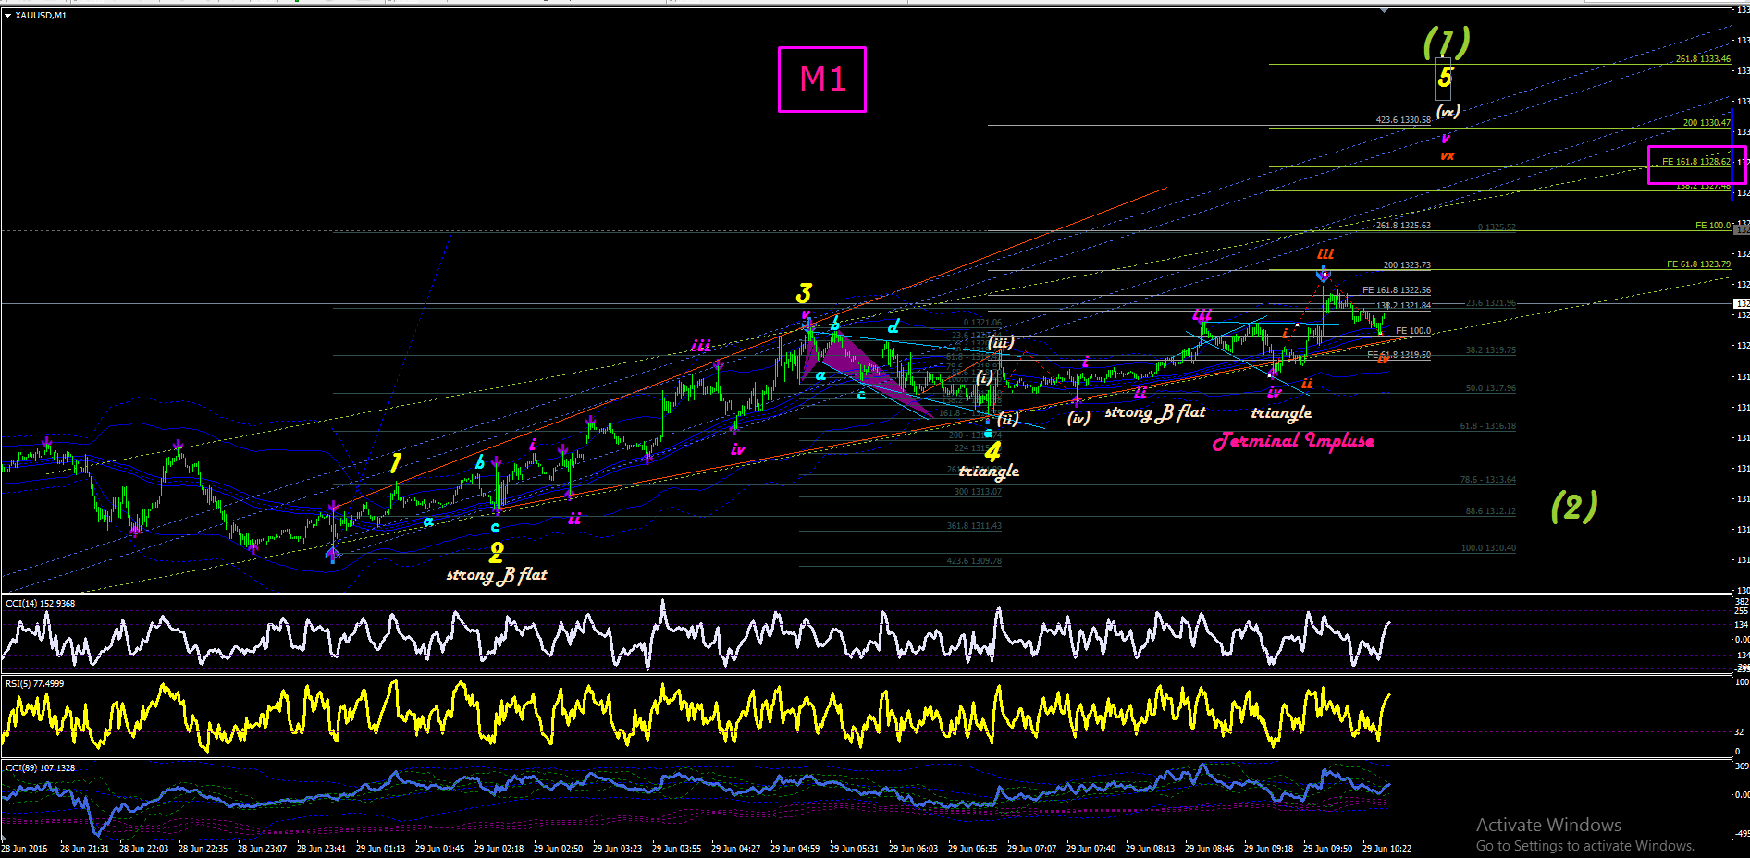This screenshot has width=1750, height=858.
Task: Select the 300 1313.07 Fibonacci level label
Action: 978,492
